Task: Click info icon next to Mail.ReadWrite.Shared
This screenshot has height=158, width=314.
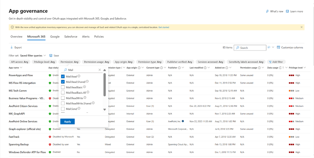Action: coord(93,103)
